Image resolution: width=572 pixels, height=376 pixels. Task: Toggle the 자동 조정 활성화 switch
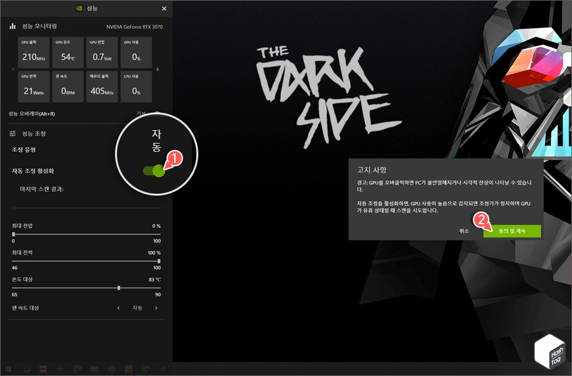154,171
